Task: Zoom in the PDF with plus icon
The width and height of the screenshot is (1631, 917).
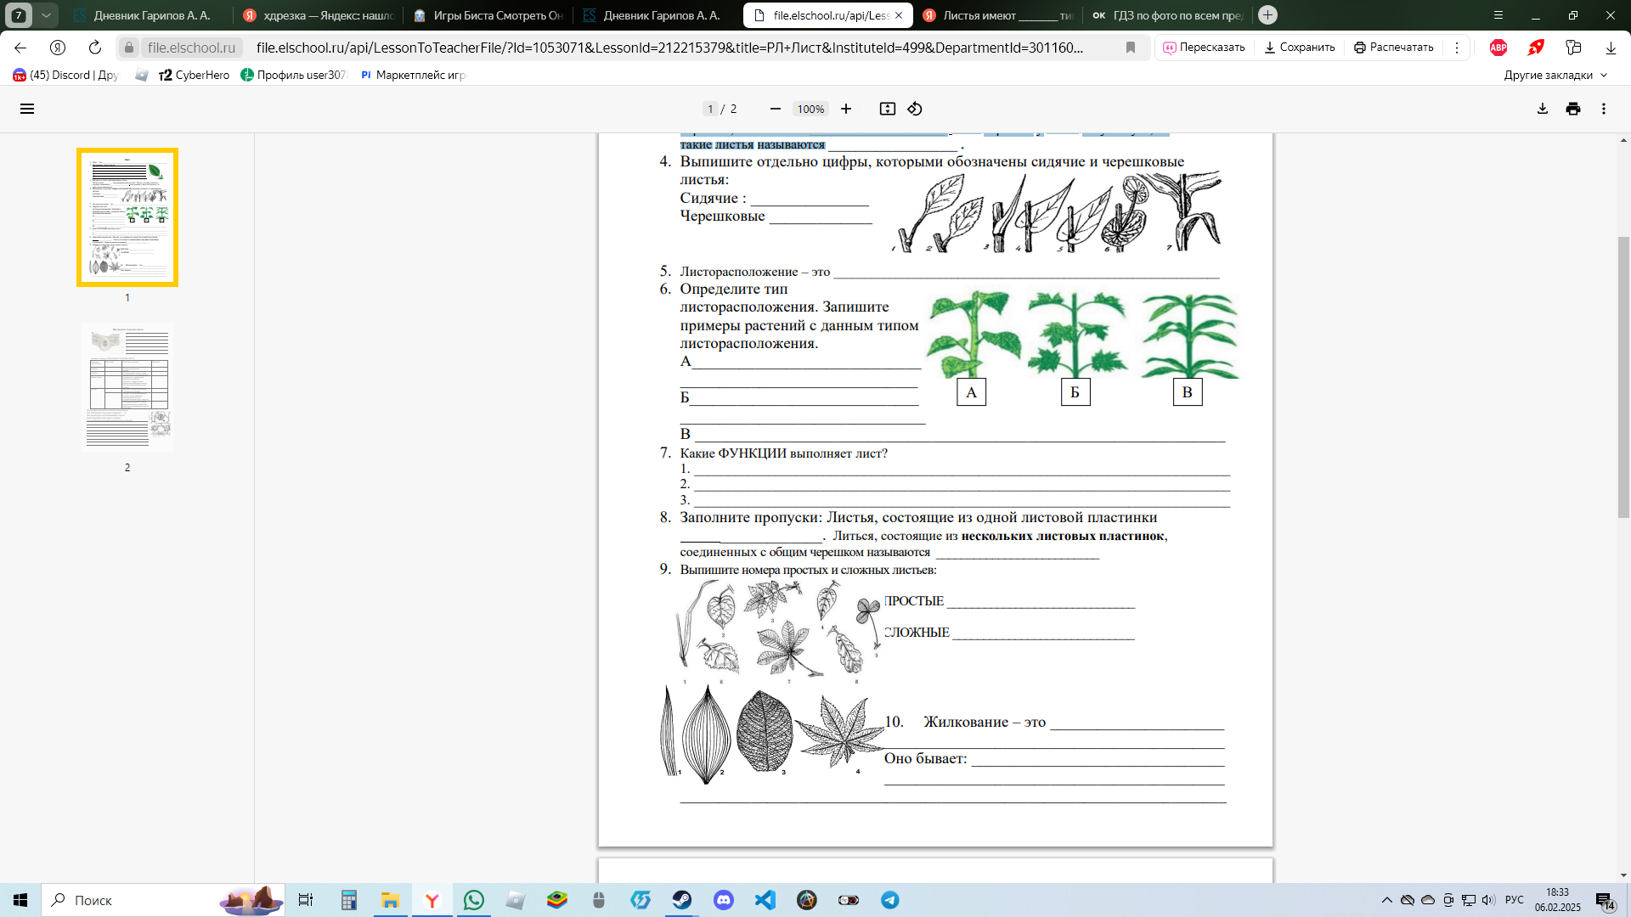Action: (x=846, y=109)
